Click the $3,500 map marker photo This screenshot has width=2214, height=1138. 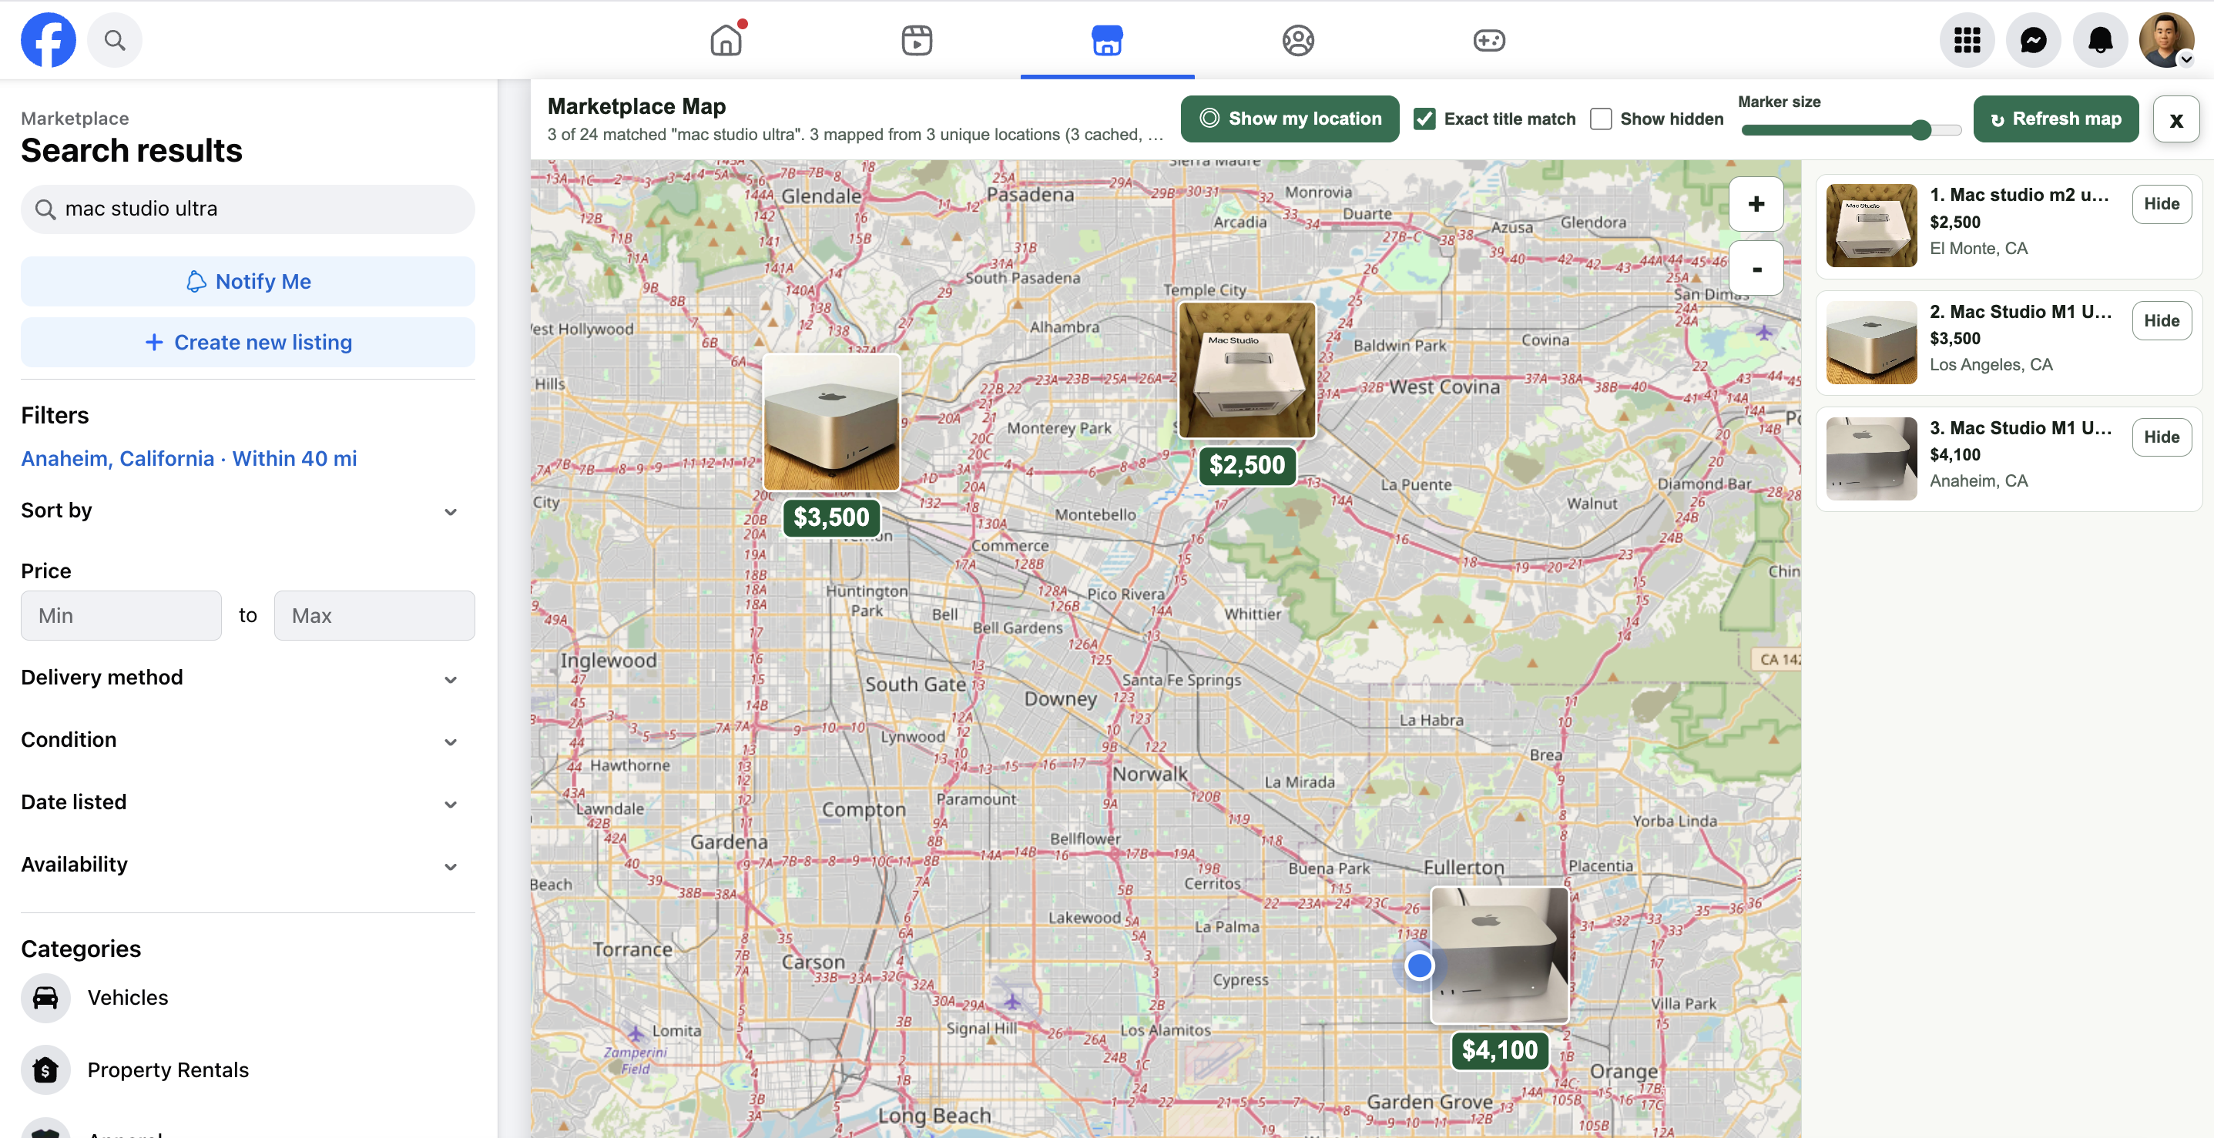click(x=831, y=422)
